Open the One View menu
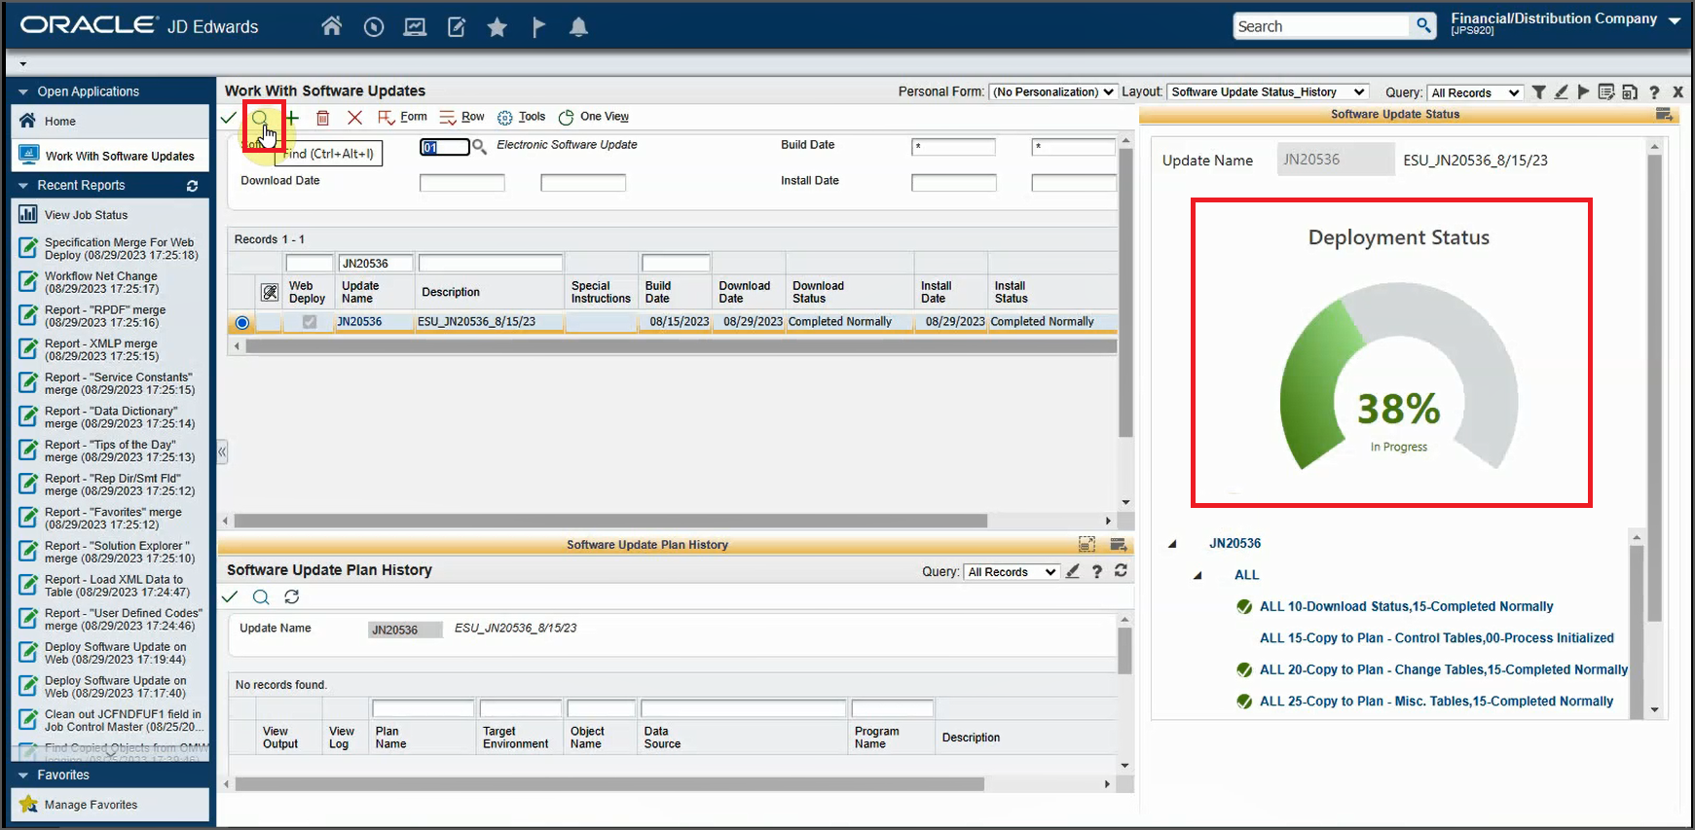This screenshot has height=830, width=1695. pos(594,117)
